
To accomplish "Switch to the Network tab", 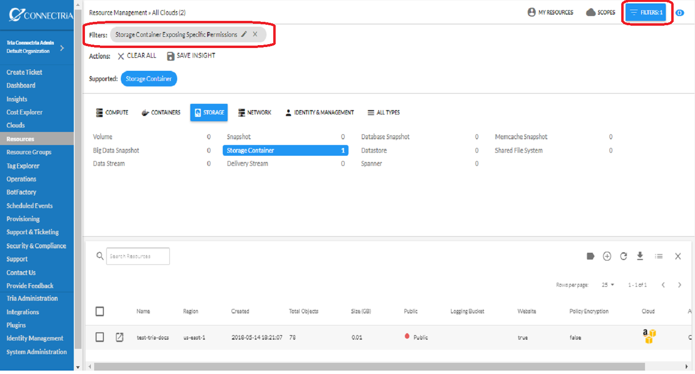I will click(x=255, y=113).
